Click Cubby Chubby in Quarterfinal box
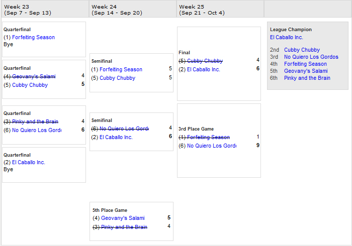 pos(30,85)
